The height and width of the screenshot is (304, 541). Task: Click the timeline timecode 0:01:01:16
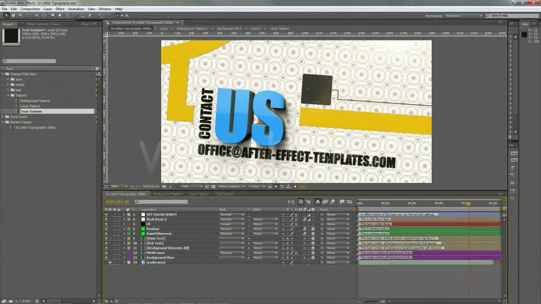(x=118, y=202)
